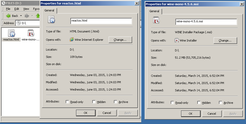The image size is (246, 124).
Task: Click the 'reactos.html' file label
Action: 11,39
